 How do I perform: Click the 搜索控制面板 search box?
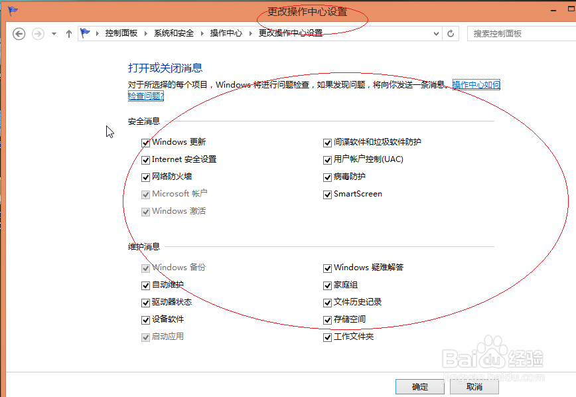pos(522,34)
